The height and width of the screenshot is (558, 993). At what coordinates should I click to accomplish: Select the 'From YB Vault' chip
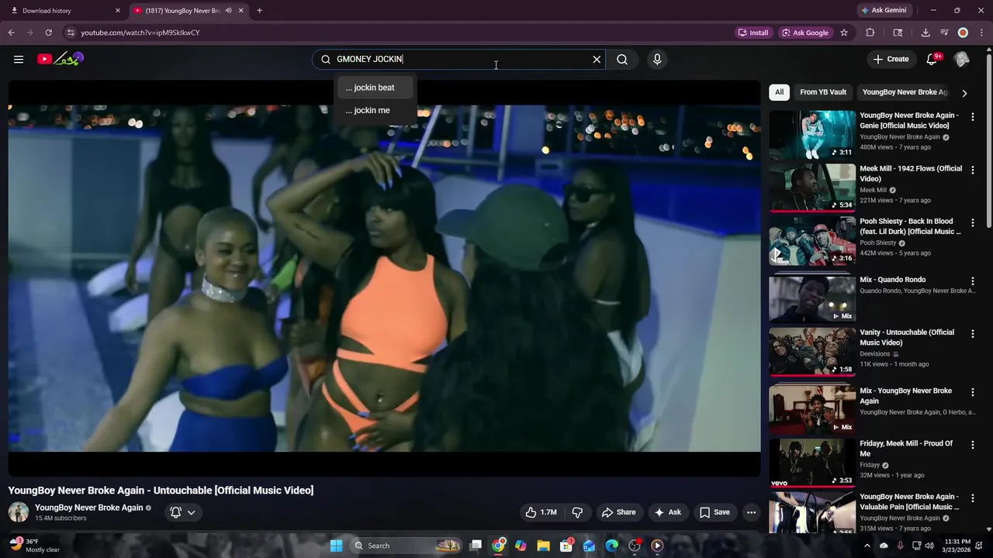click(823, 92)
